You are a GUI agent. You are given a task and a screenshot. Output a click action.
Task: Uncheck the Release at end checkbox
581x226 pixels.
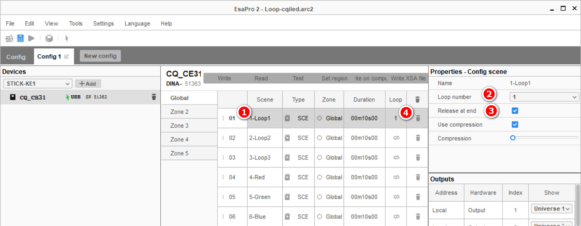[x=515, y=111]
